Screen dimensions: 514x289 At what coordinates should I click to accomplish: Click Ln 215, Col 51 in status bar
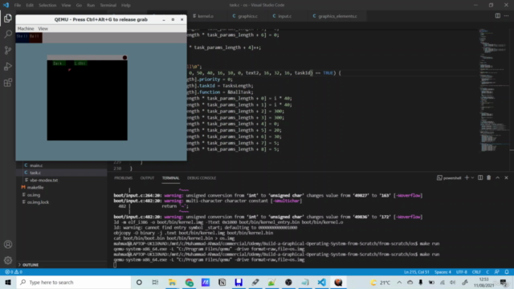[416, 272]
